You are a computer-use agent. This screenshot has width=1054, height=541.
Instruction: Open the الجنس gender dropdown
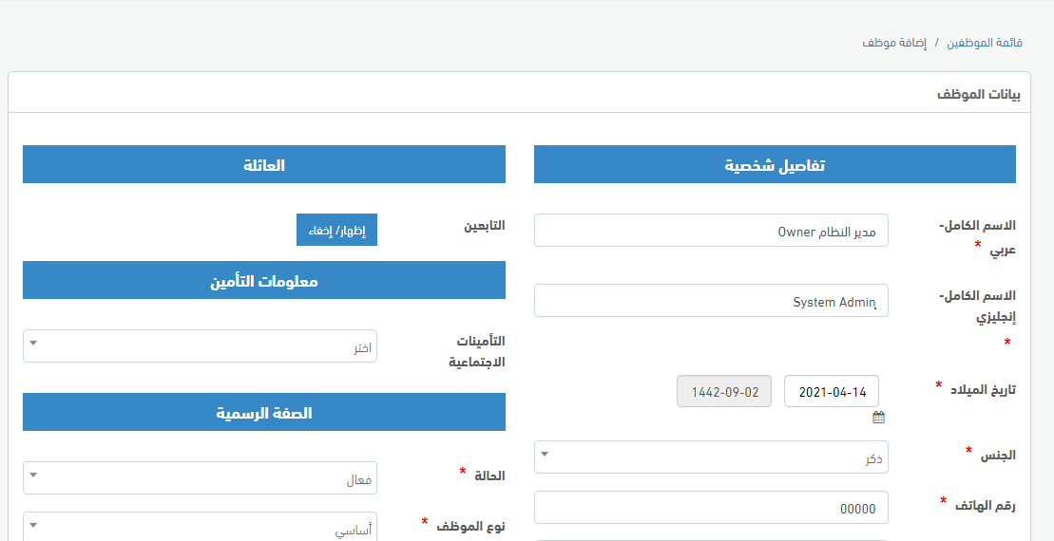coord(711,457)
